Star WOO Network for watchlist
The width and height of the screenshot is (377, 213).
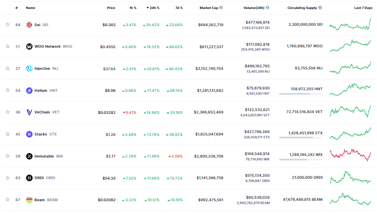pos(7,47)
